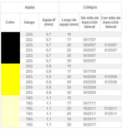Screen dimensions: 124x130
Task: Select code 602509 cell
Action: 90,82
